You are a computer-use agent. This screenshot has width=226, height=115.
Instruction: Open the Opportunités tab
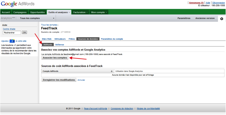[38, 12]
